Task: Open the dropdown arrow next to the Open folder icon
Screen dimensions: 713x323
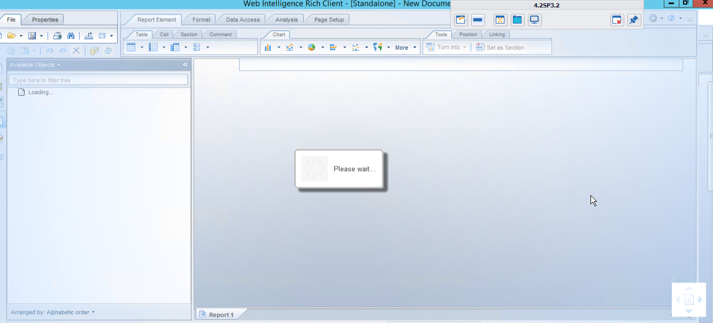Action: click(21, 36)
